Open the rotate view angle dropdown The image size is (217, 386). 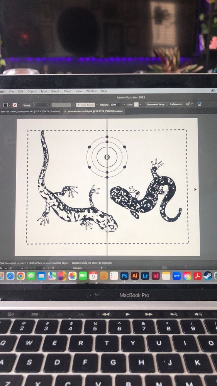[22, 268]
